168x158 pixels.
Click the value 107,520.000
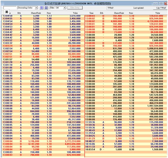[156, 38]
